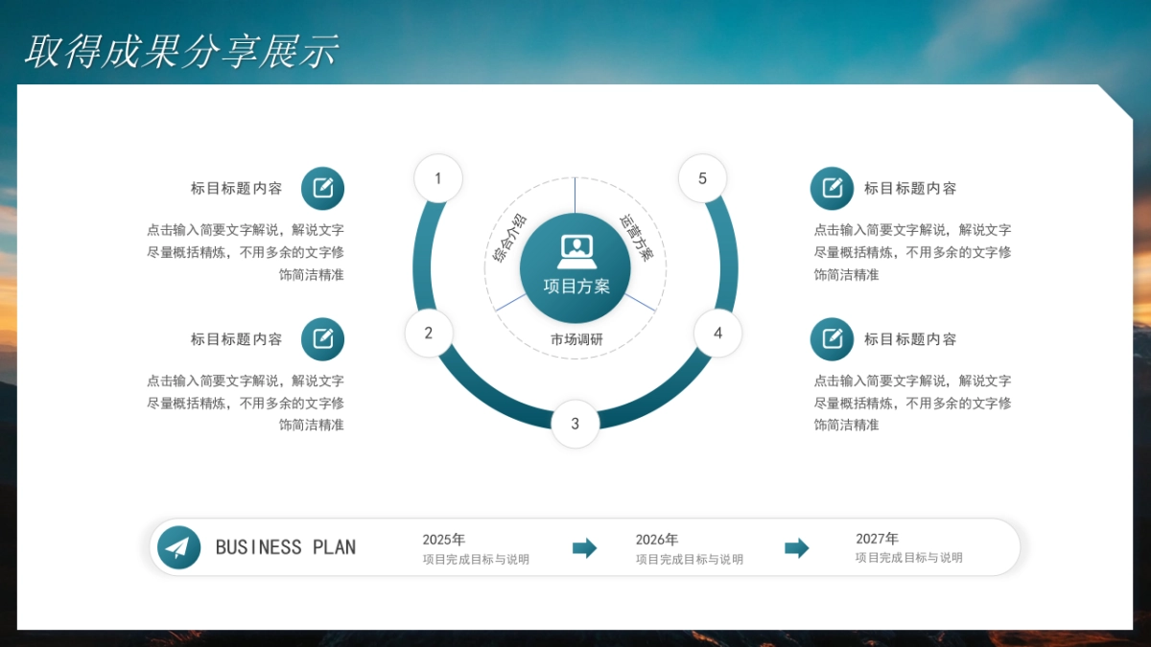Click the arrow icon between 2025年 and 2026年
Image resolution: width=1151 pixels, height=647 pixels.
(x=585, y=547)
